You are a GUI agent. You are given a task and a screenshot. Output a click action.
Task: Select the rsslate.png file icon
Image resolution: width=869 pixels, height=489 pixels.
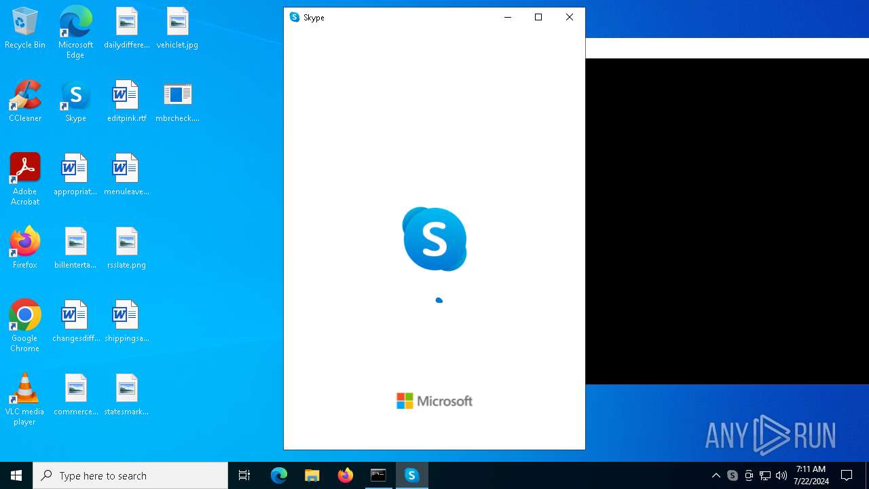(126, 249)
